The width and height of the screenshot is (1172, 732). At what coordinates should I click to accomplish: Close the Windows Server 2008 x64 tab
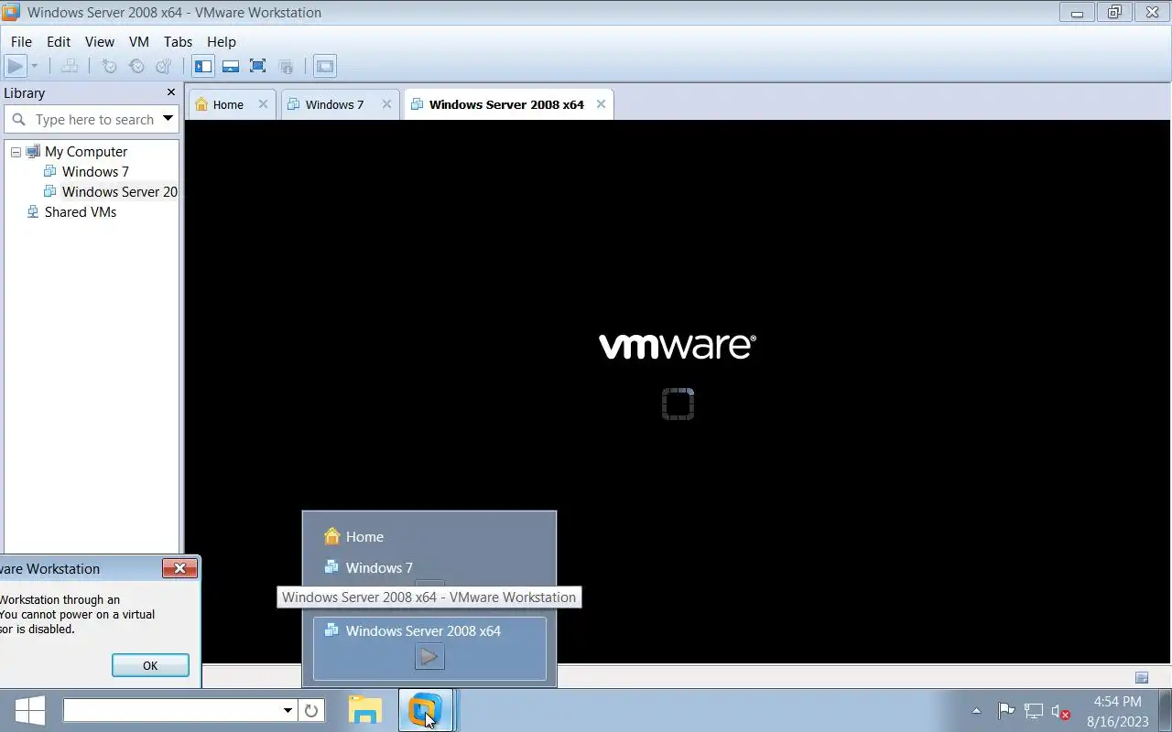(601, 104)
